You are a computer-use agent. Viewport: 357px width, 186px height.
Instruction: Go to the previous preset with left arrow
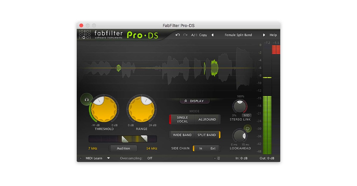coord(212,35)
